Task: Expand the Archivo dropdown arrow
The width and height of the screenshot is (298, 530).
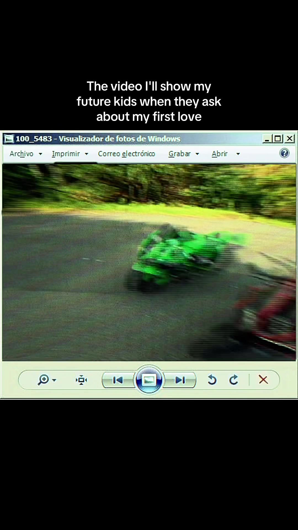Action: (40, 154)
